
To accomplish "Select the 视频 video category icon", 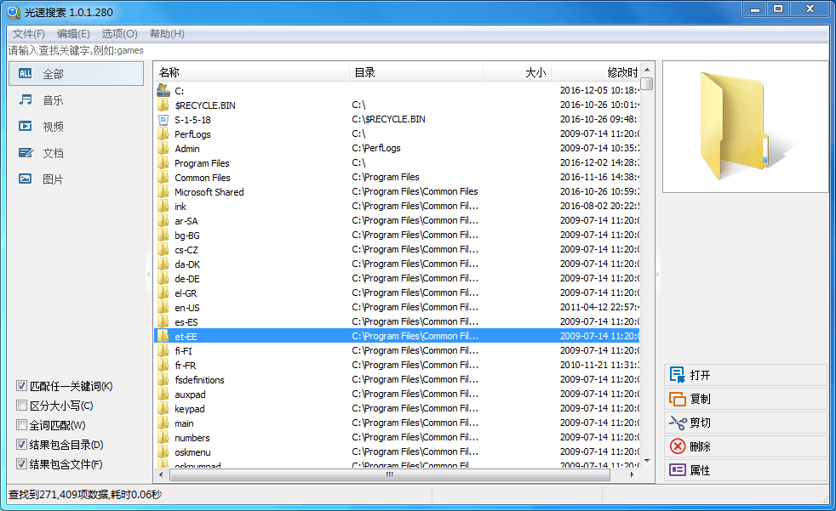I will point(26,127).
